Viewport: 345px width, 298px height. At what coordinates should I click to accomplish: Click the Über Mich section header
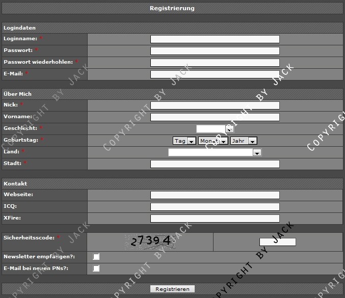click(x=172, y=94)
